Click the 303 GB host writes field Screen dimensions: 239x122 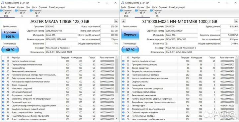click(x=109, y=31)
